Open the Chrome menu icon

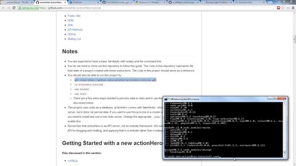[x=293, y=8]
